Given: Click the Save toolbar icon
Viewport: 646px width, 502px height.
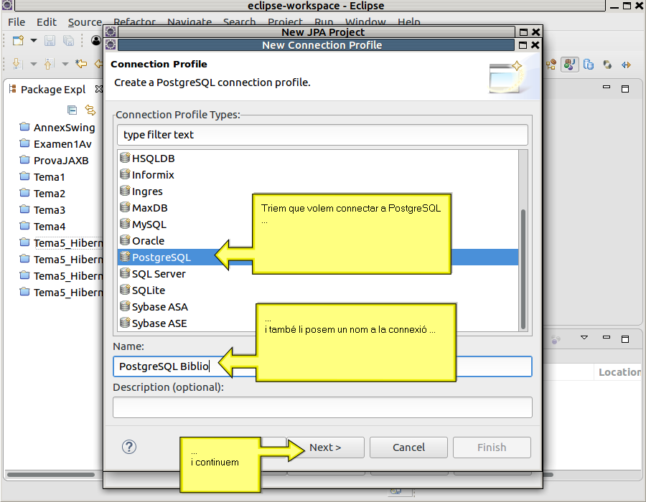Looking at the screenshot, I should click(x=50, y=40).
